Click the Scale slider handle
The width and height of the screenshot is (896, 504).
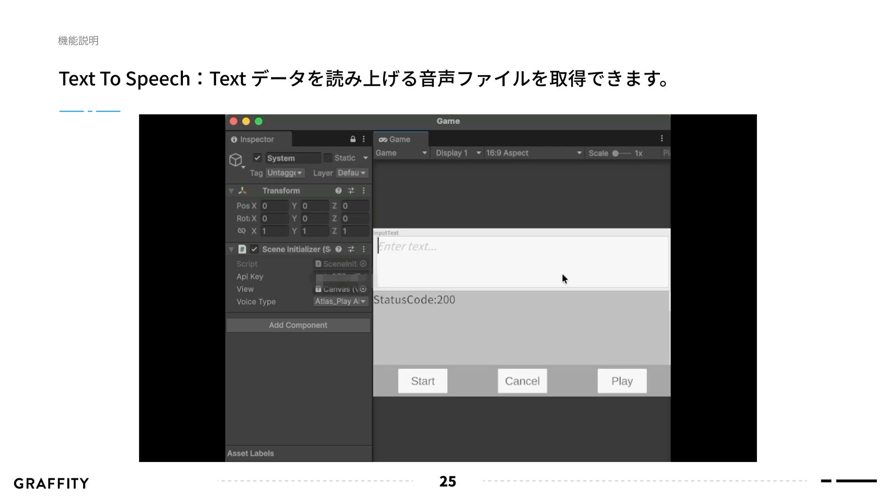tap(615, 153)
